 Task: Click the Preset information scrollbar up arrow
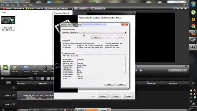coord(125,56)
